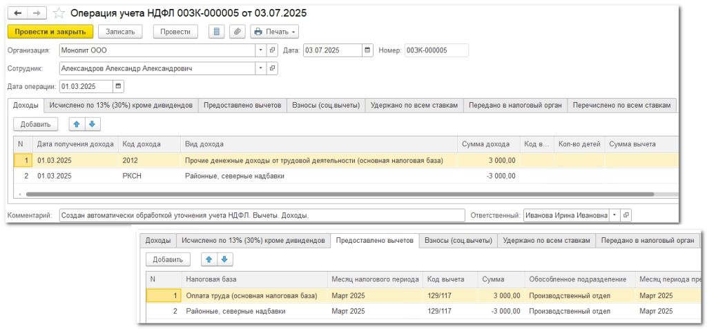Image resolution: width=707 pixels, height=329 pixels.
Task: Open the document movements report icon
Action: pyautogui.click(x=217, y=32)
